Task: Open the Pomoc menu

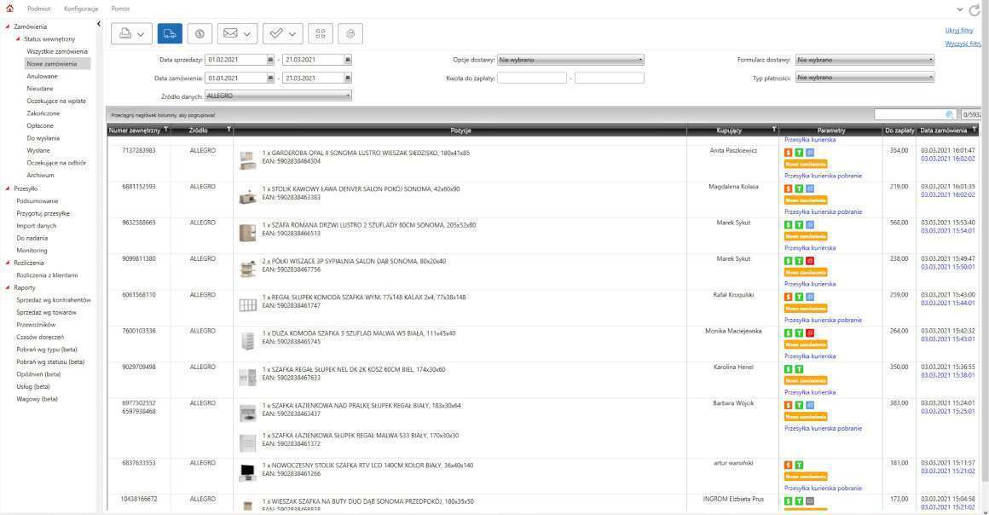Action: (121, 8)
